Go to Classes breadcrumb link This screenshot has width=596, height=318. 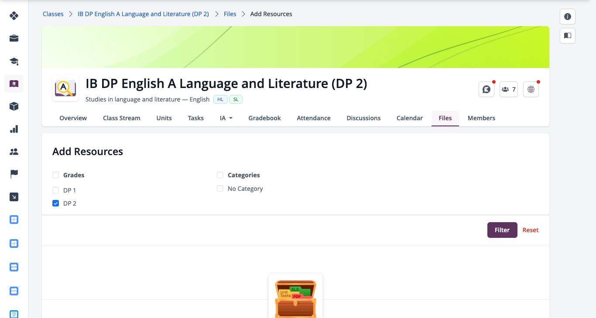[x=53, y=14]
